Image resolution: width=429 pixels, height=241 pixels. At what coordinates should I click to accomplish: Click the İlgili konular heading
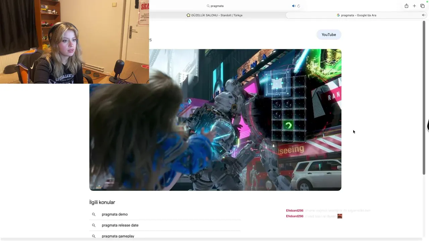click(102, 202)
